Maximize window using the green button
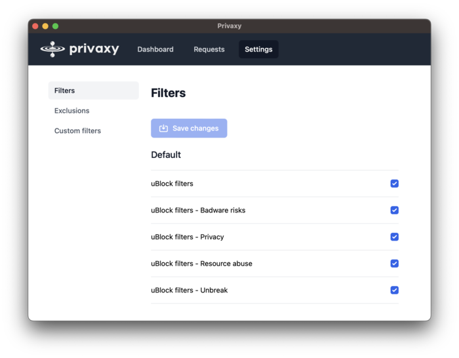This screenshot has height=358, width=459. 55,26
